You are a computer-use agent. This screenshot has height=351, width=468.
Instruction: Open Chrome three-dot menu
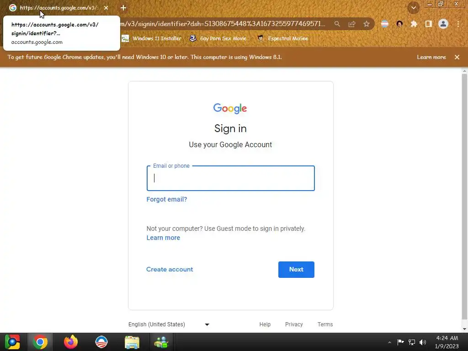coord(458,24)
